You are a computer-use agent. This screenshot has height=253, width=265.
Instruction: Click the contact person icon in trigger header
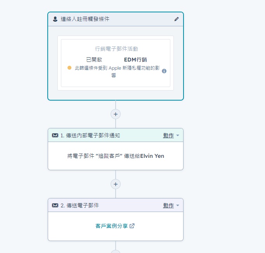55,19
